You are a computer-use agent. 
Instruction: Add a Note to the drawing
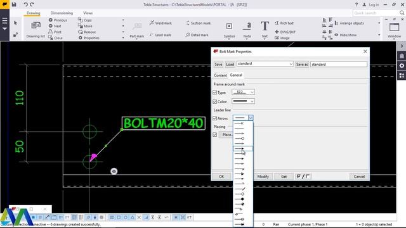(x=247, y=30)
